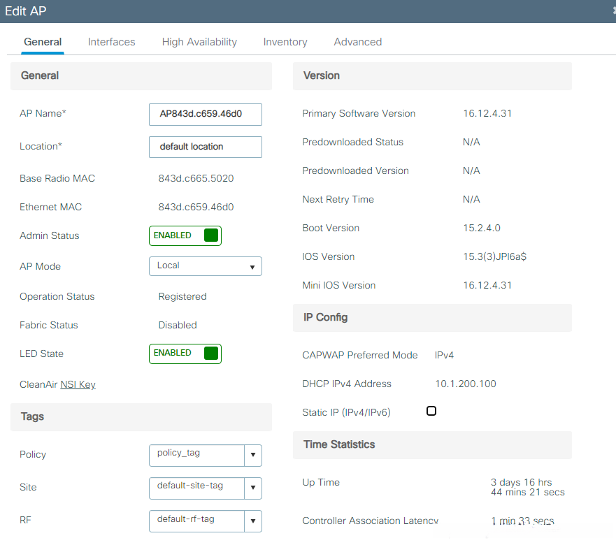Click the General tab
This screenshot has width=616, height=545.
tap(43, 42)
